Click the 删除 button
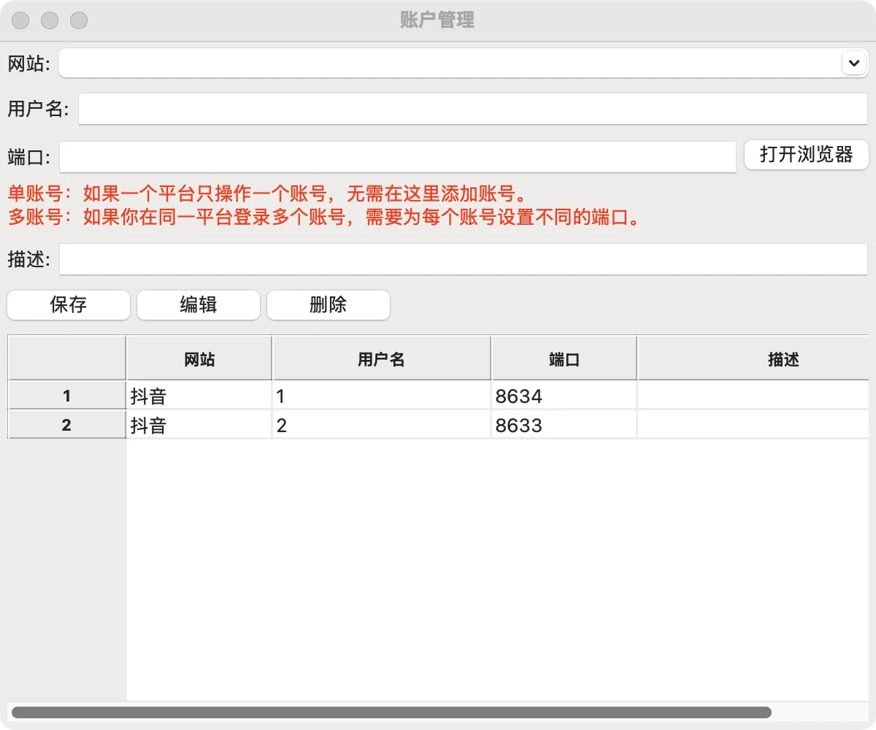 [x=328, y=305]
